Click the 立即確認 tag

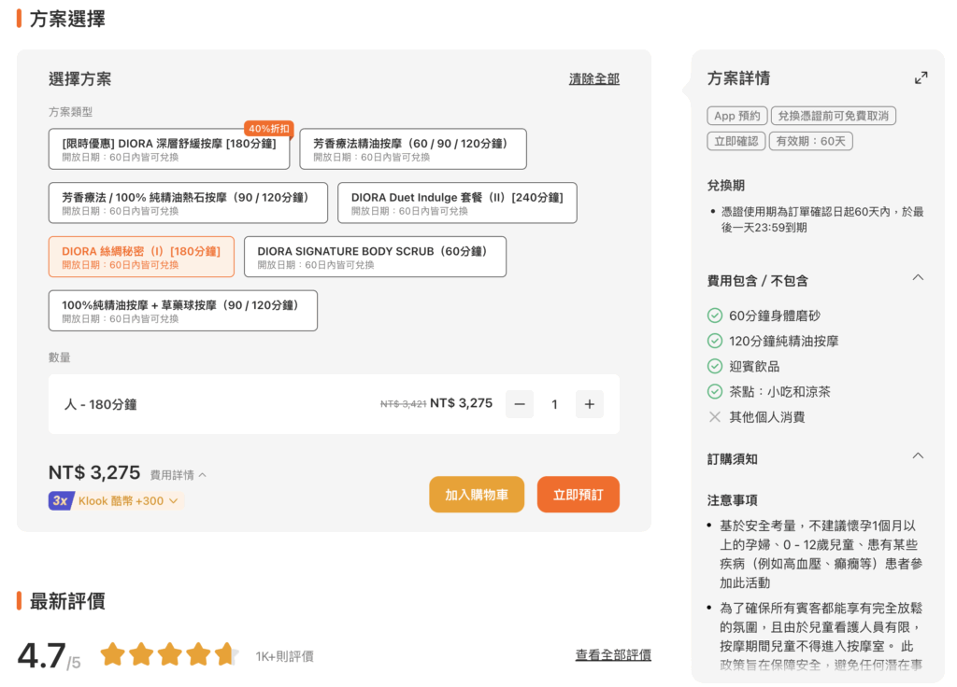pos(736,141)
